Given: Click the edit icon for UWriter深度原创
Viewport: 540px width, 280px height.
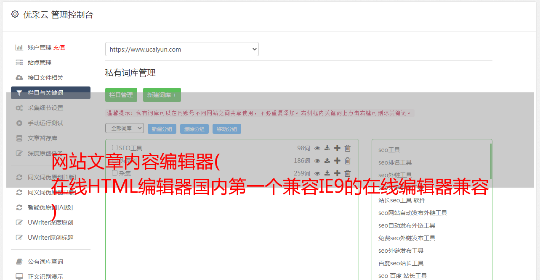Looking at the screenshot, I should [x=19, y=222].
